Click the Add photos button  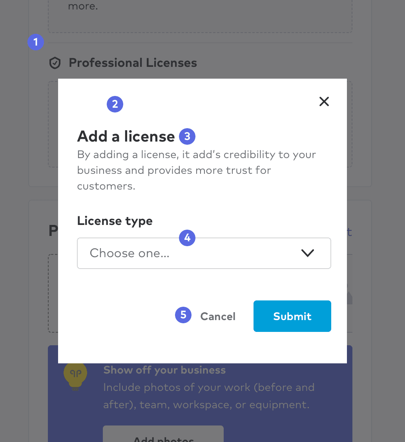point(163,436)
